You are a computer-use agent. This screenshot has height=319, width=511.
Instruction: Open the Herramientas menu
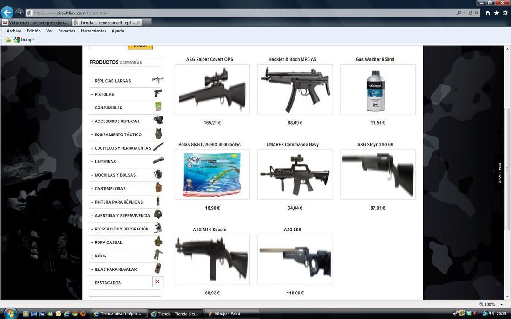coord(93,31)
